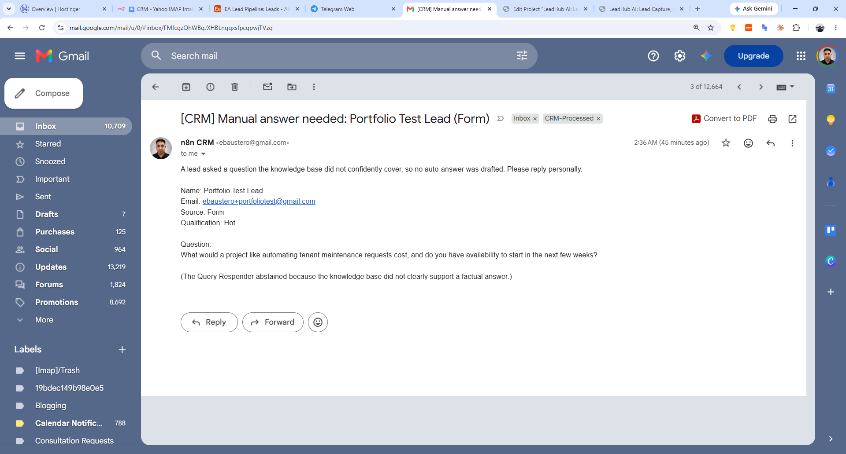Image resolution: width=846 pixels, height=454 pixels.
Task: Star the n8n CRM message
Action: [x=726, y=143]
